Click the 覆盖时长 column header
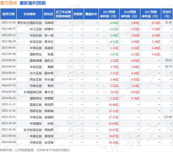 pos(91,14)
